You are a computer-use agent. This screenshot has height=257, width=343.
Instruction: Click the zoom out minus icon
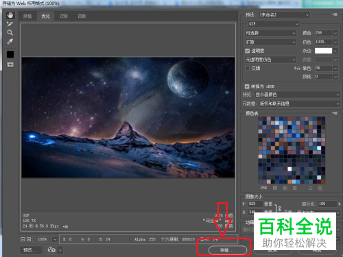click(x=23, y=239)
